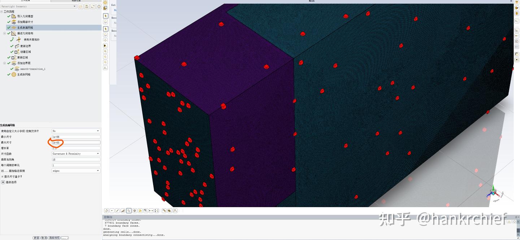Click the axes icon in left toolbar
The width and height of the screenshot is (520, 240).
(x=105, y=67)
